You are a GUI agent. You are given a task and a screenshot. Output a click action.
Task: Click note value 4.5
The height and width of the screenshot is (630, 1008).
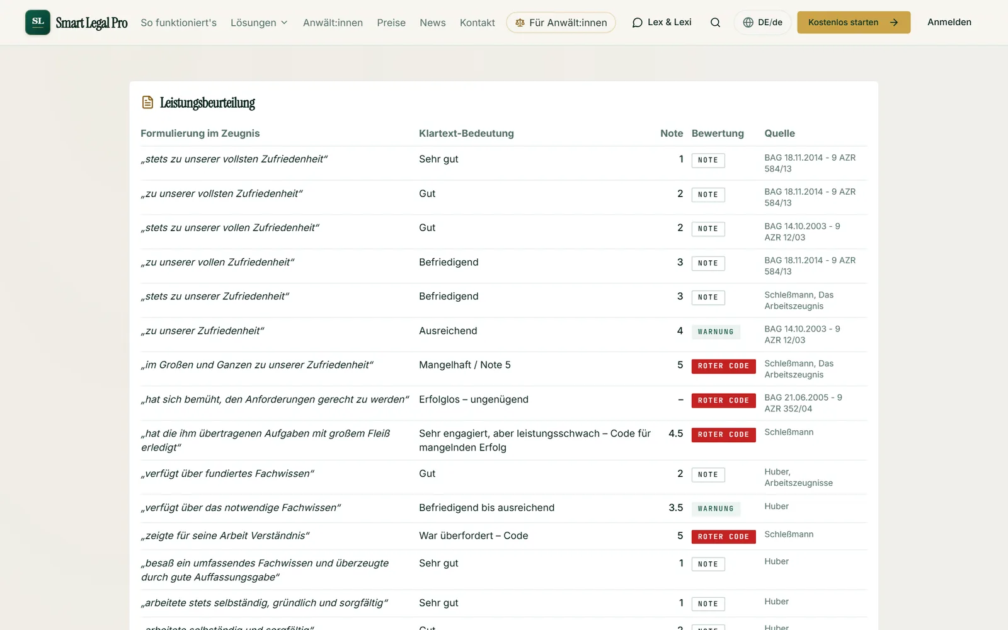(676, 433)
